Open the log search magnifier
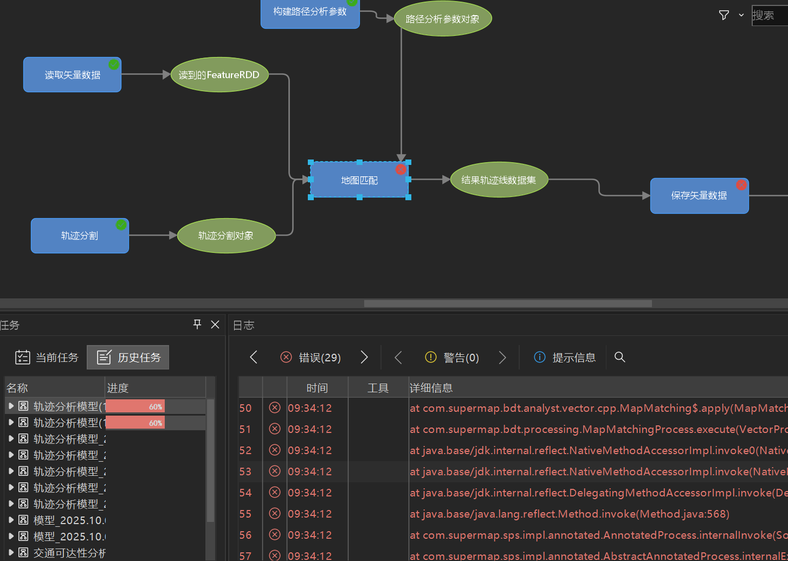This screenshot has width=788, height=561. click(x=620, y=357)
